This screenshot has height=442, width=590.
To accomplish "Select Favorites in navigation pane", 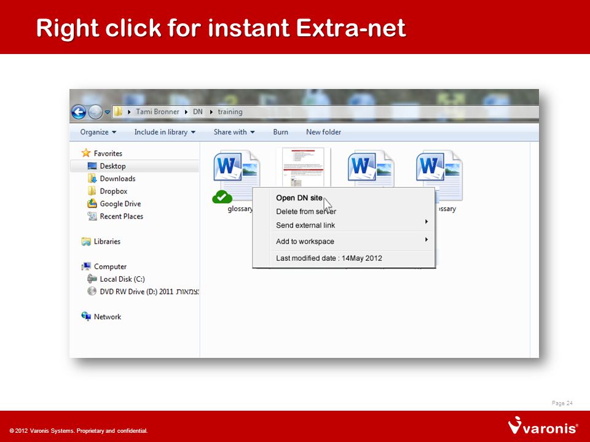I will click(108, 153).
